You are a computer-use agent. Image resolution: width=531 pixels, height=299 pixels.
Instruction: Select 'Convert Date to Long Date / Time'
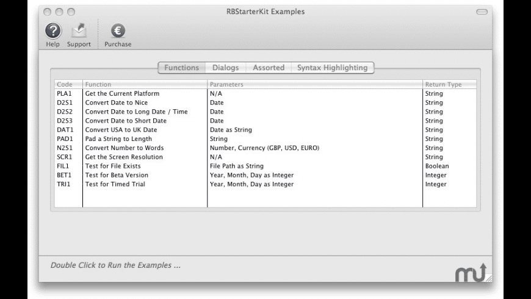point(265,112)
